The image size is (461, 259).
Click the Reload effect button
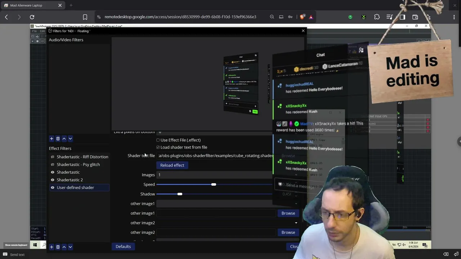click(172, 165)
